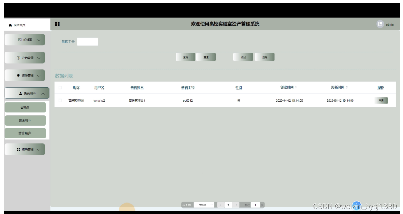
Task: Click the person icon on 系统用户
Action: (21, 94)
